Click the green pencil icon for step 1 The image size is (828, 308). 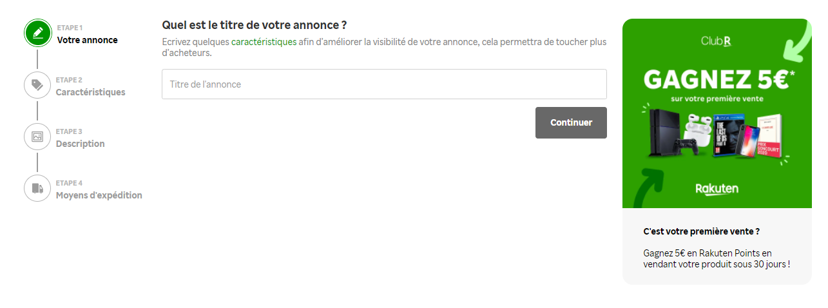click(x=37, y=34)
